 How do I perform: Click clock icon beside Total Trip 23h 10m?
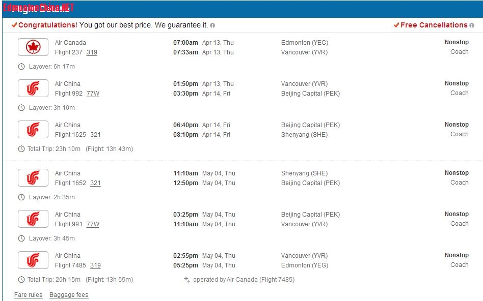(21, 149)
